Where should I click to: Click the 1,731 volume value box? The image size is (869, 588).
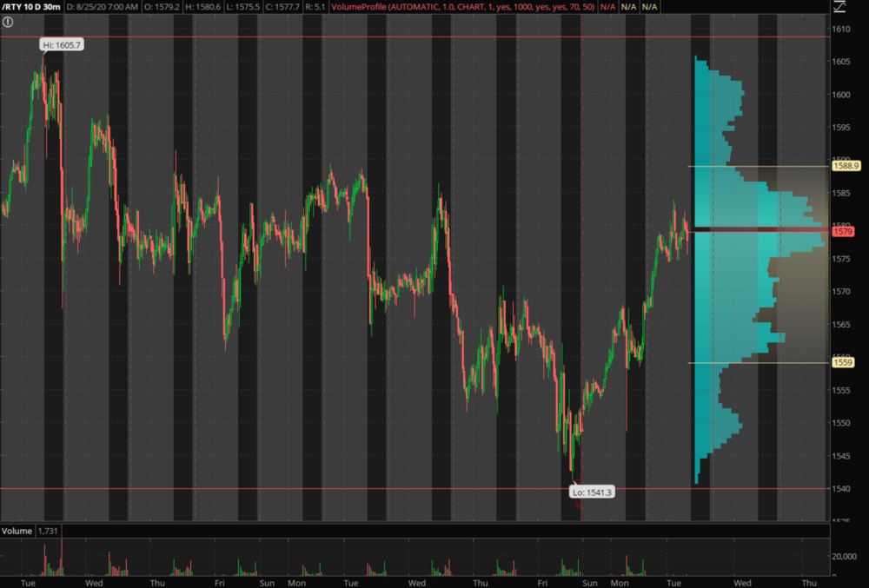[48, 530]
